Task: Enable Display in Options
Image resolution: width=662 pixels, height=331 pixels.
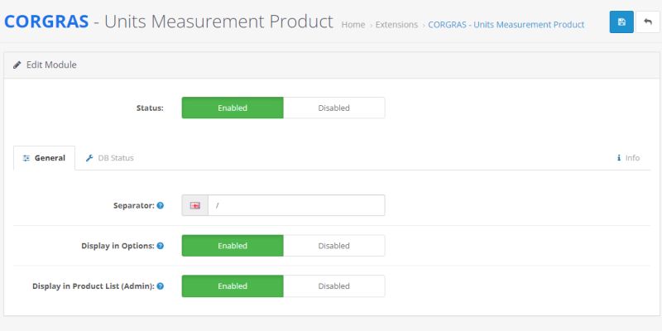Action: pyautogui.click(x=233, y=246)
